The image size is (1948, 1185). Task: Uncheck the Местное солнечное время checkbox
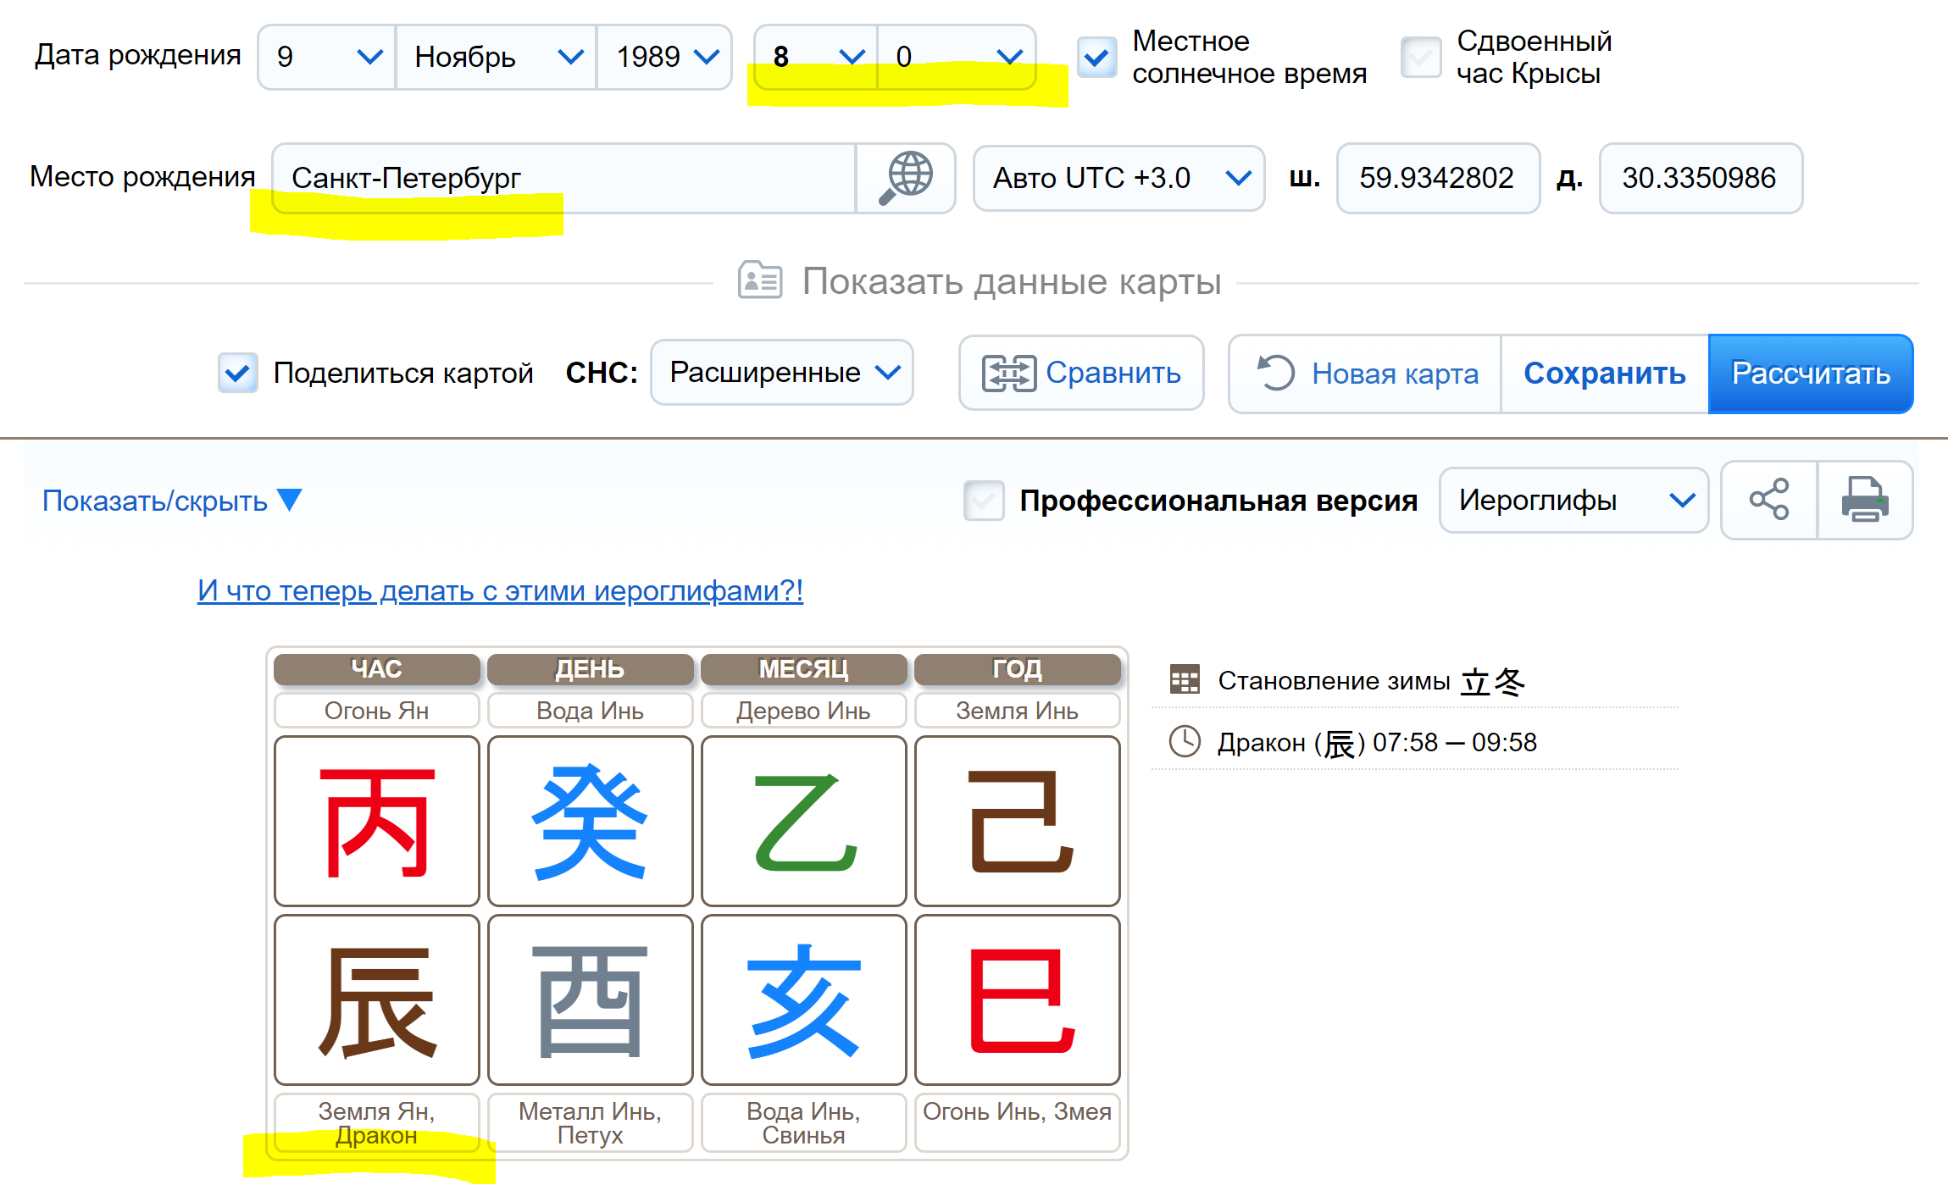pyautogui.click(x=1096, y=58)
